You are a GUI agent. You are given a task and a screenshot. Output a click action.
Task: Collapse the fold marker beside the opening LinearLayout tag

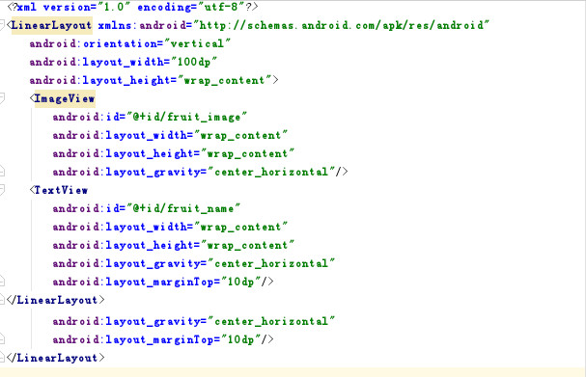click(2, 25)
